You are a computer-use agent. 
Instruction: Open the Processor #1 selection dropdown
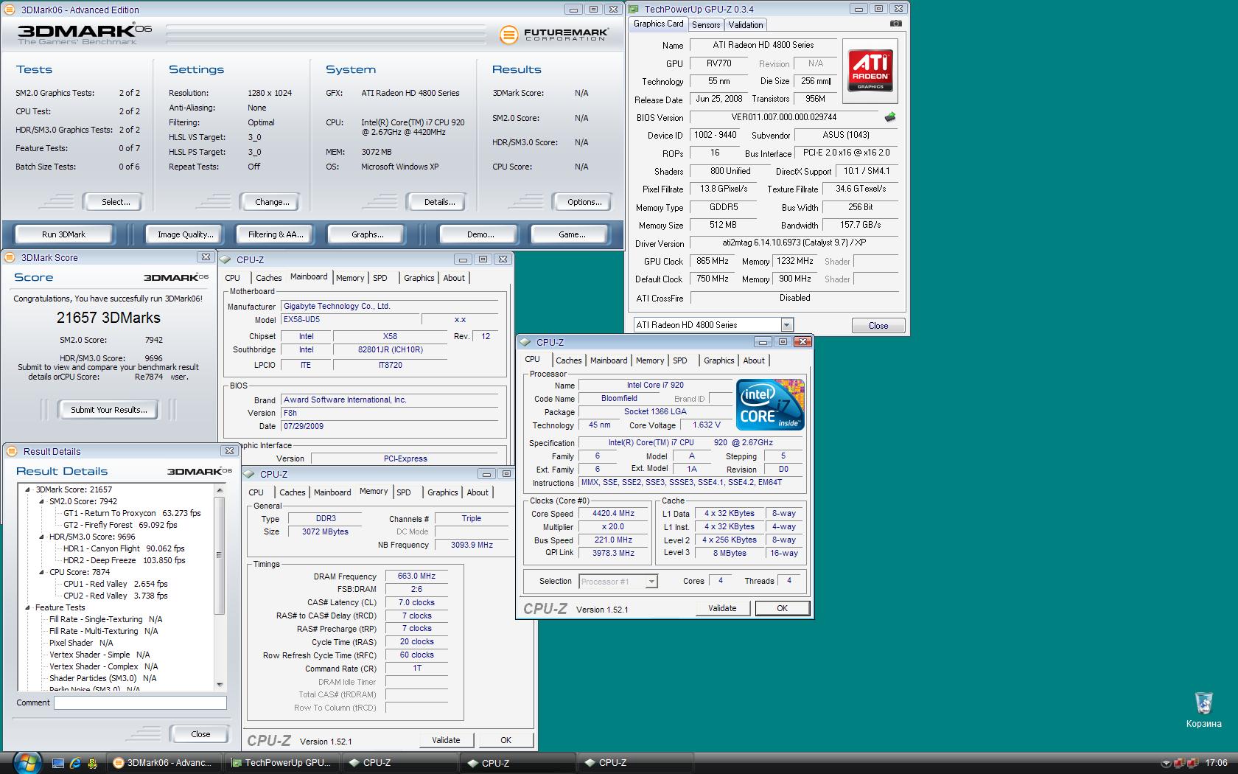click(x=651, y=582)
